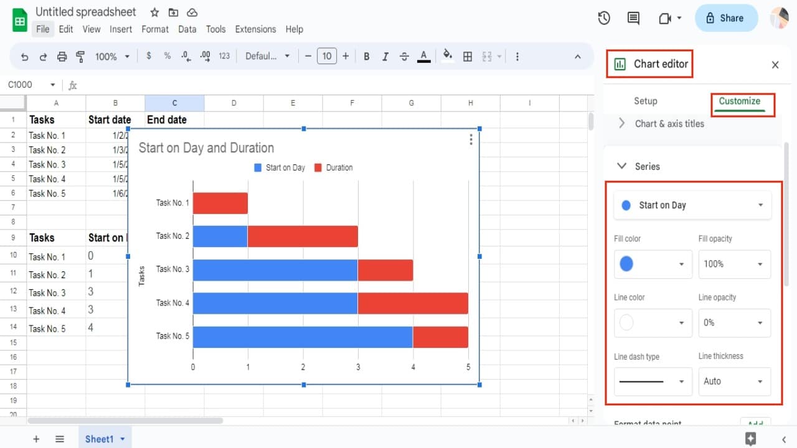Open the Borders menu

468,56
